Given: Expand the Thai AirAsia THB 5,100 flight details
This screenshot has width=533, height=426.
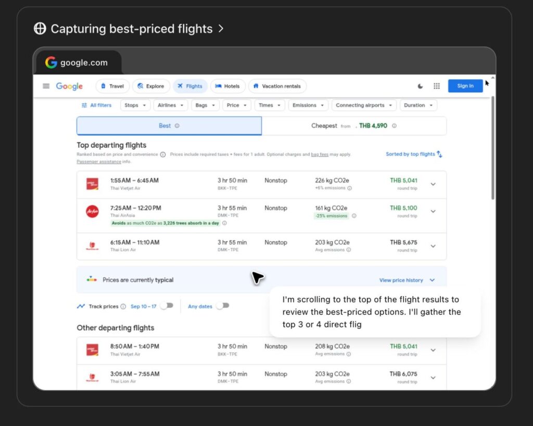Looking at the screenshot, I should [x=433, y=212].
